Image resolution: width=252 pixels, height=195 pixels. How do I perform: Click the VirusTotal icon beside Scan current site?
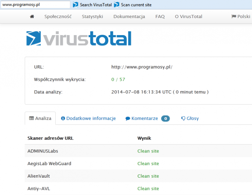(x=116, y=5)
